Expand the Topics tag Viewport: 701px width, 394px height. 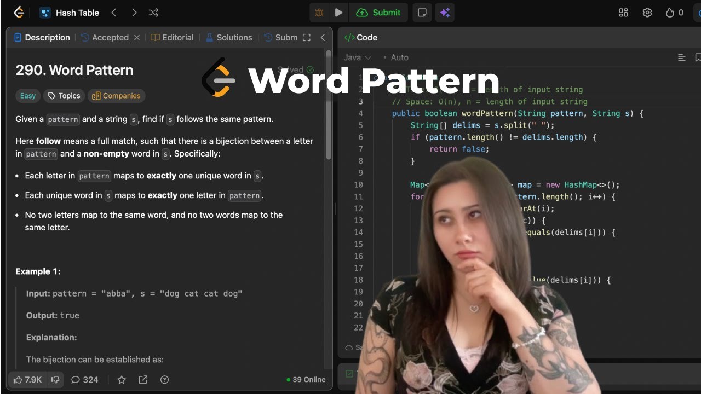[64, 96]
